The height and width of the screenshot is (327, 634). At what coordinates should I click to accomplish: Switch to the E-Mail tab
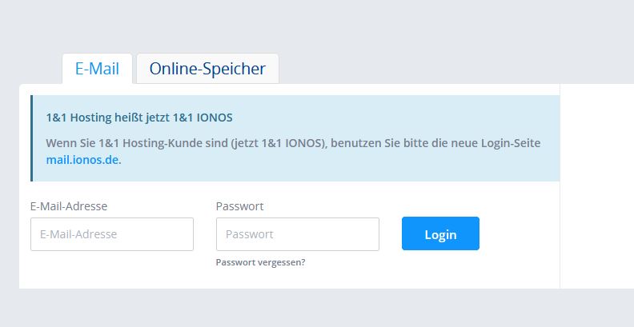point(97,69)
